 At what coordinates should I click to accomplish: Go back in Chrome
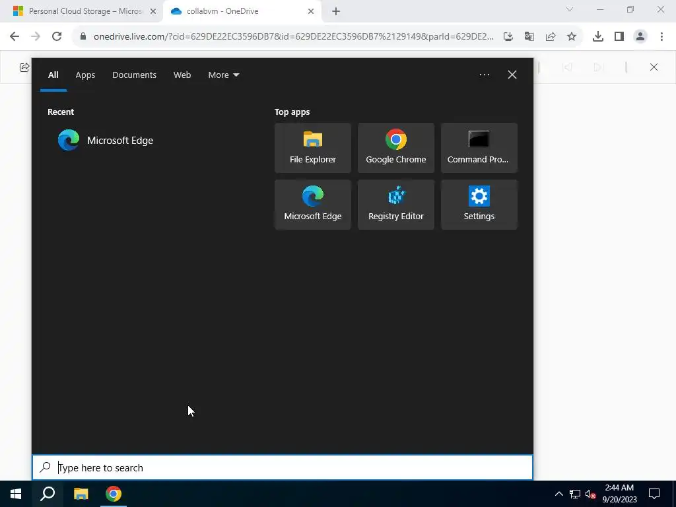(15, 36)
